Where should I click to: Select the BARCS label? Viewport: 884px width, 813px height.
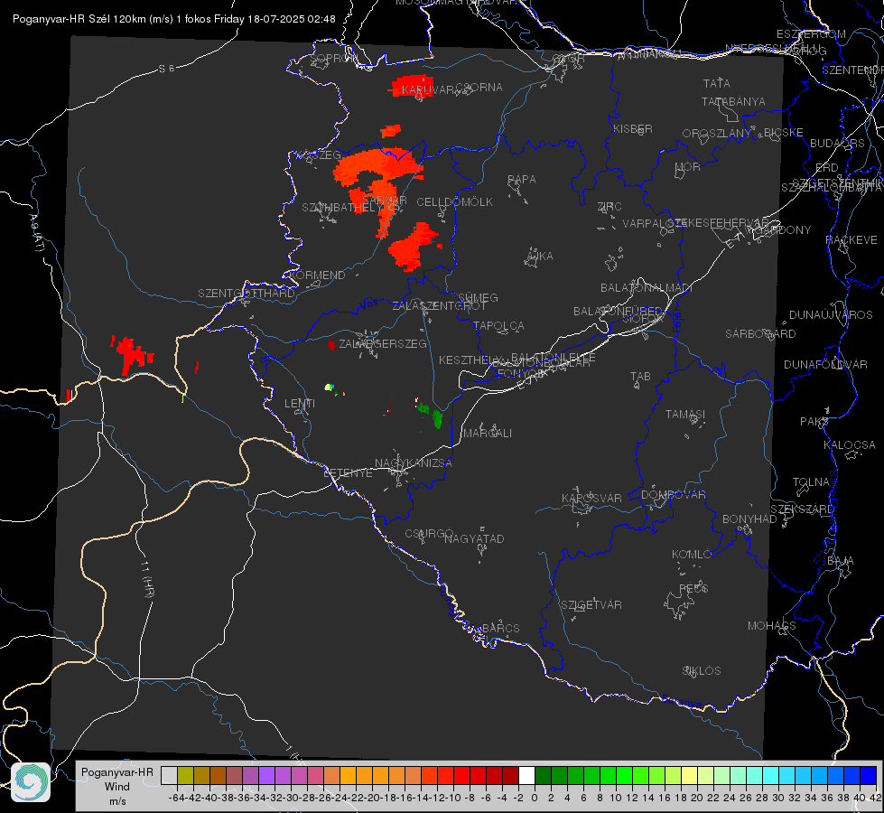(x=500, y=628)
